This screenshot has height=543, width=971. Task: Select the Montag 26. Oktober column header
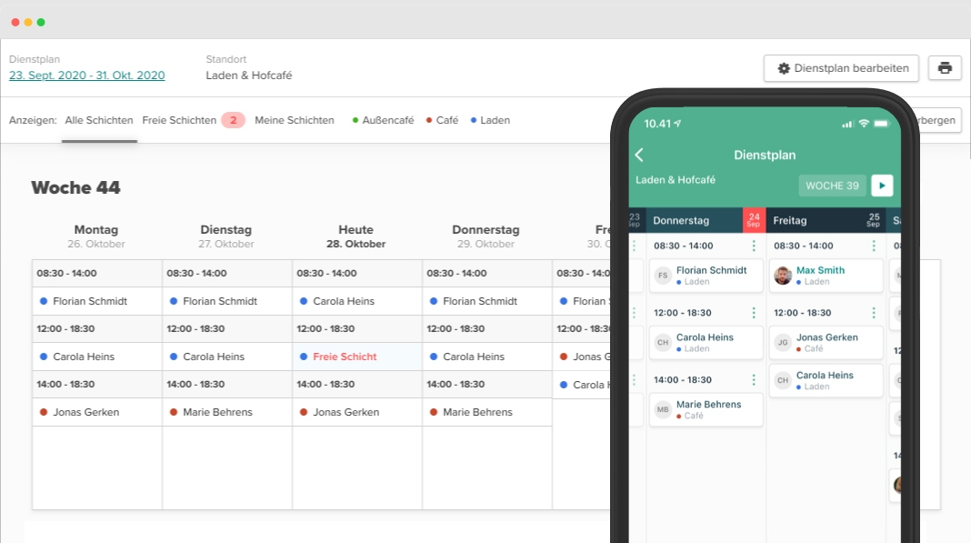coord(96,236)
